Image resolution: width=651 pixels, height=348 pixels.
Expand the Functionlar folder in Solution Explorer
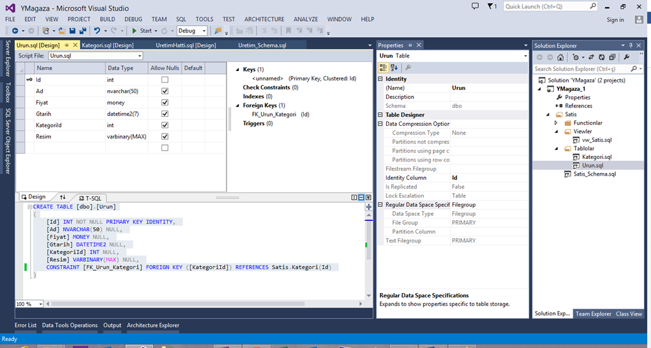(x=557, y=123)
